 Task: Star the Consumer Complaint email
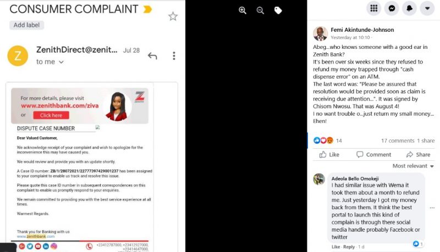[x=173, y=16]
